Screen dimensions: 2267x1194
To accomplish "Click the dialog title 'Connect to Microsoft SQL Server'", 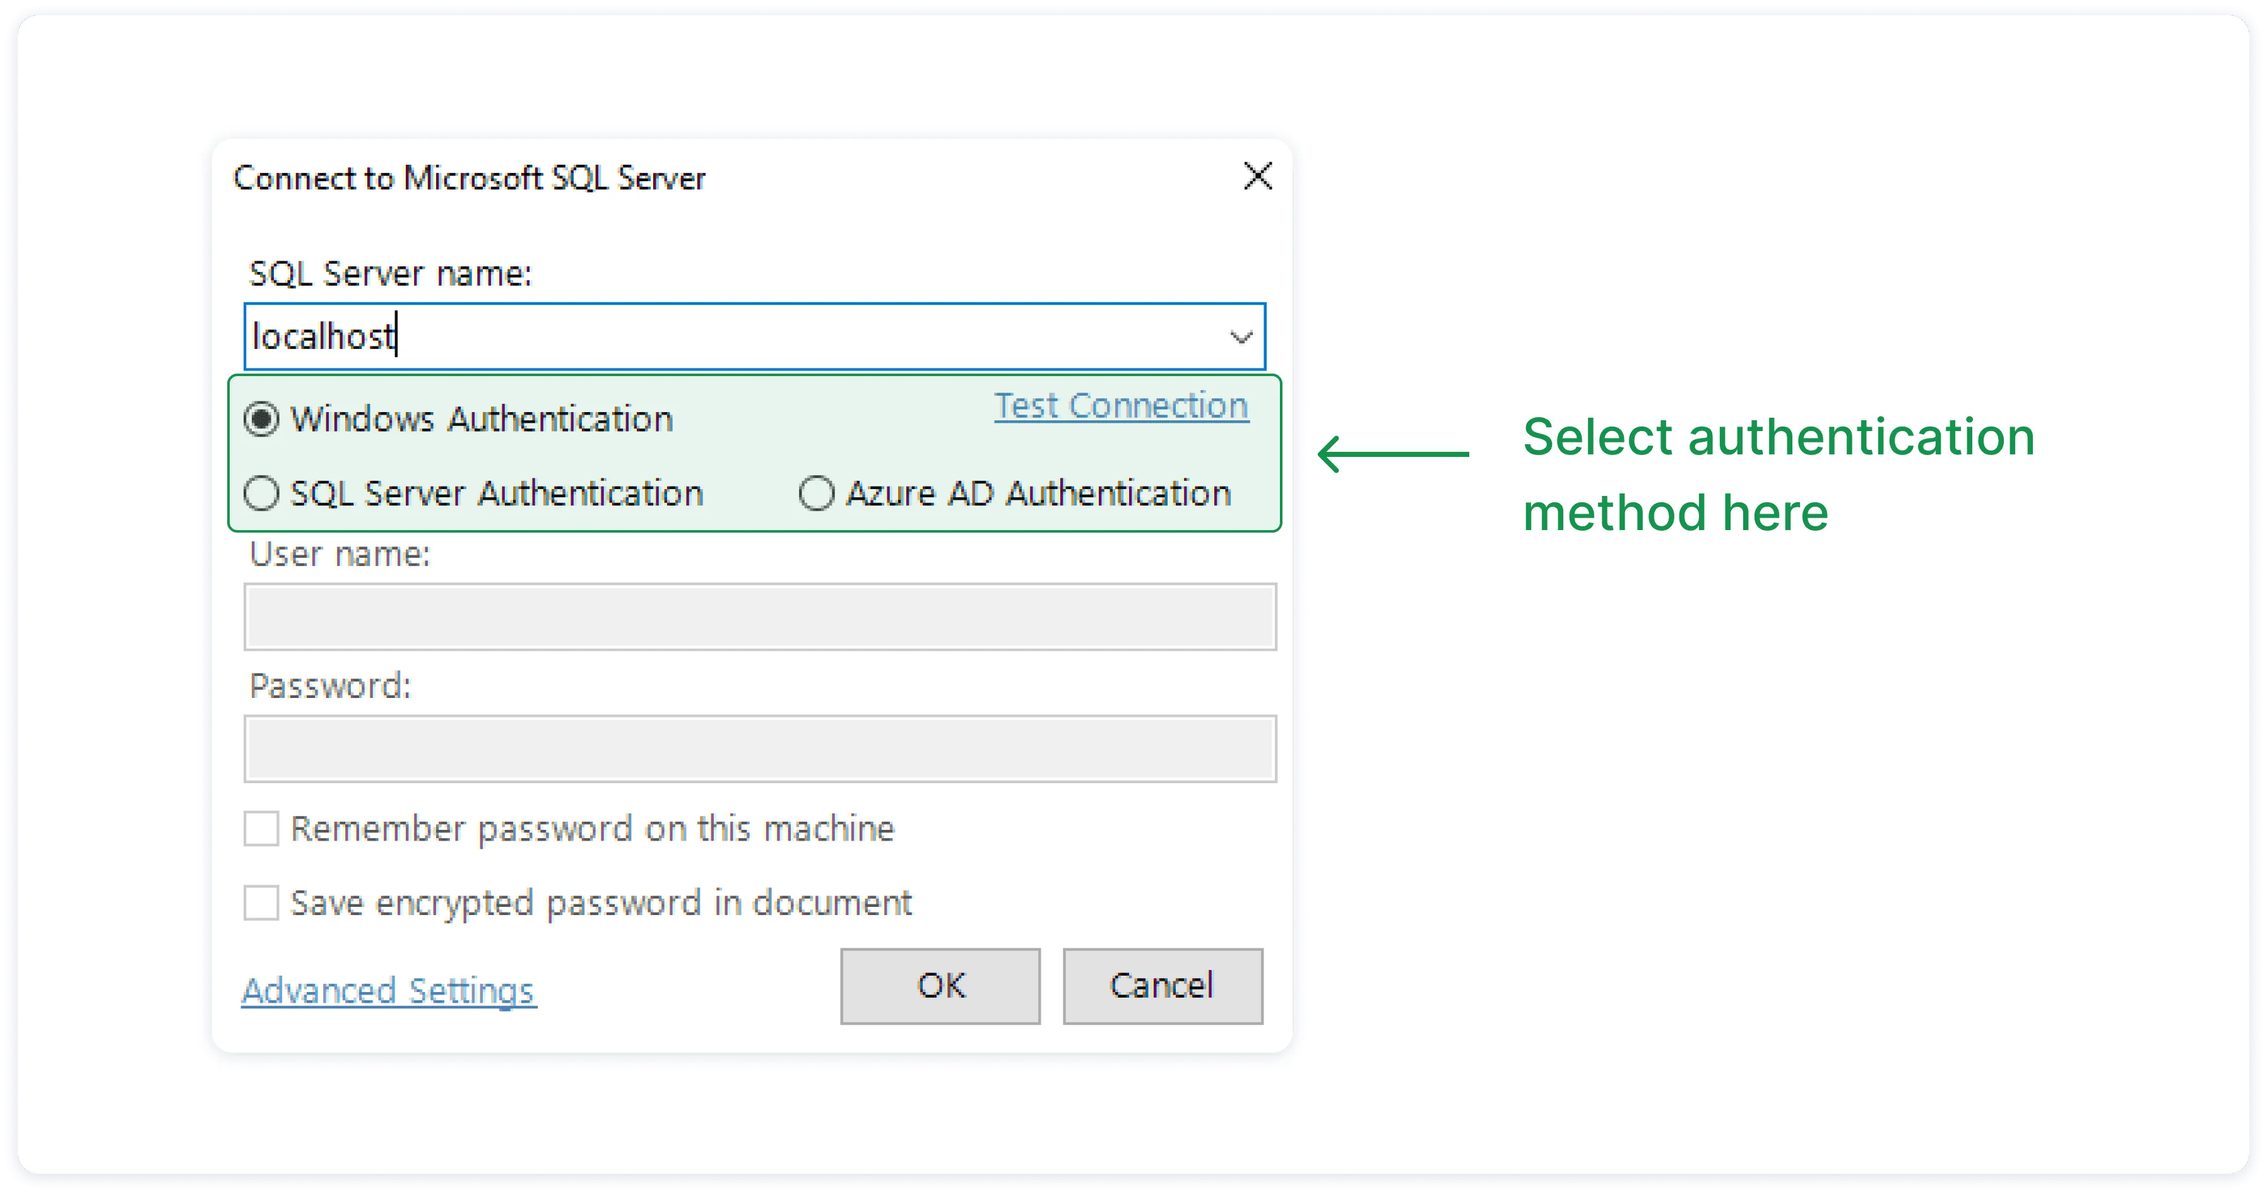I will click(469, 179).
